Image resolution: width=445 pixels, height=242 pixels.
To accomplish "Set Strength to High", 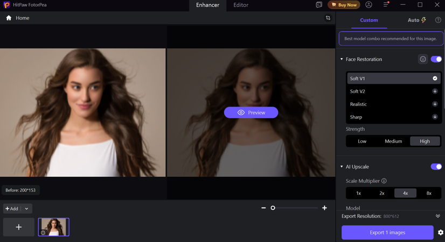I will tap(425, 141).
